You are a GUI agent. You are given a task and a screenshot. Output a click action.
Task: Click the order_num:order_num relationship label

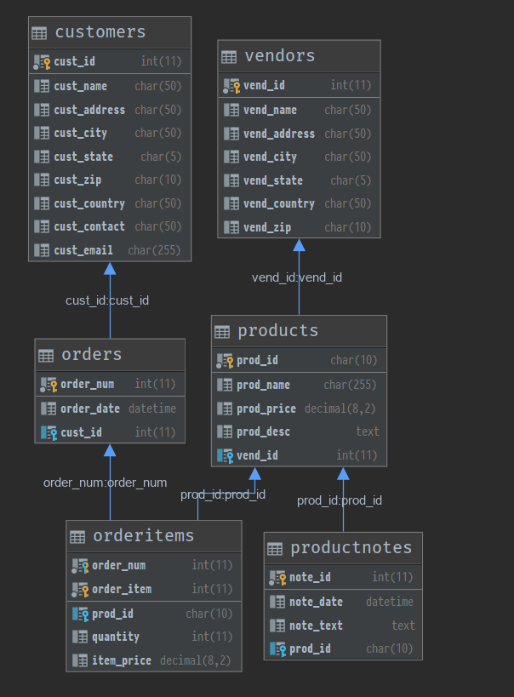click(106, 483)
